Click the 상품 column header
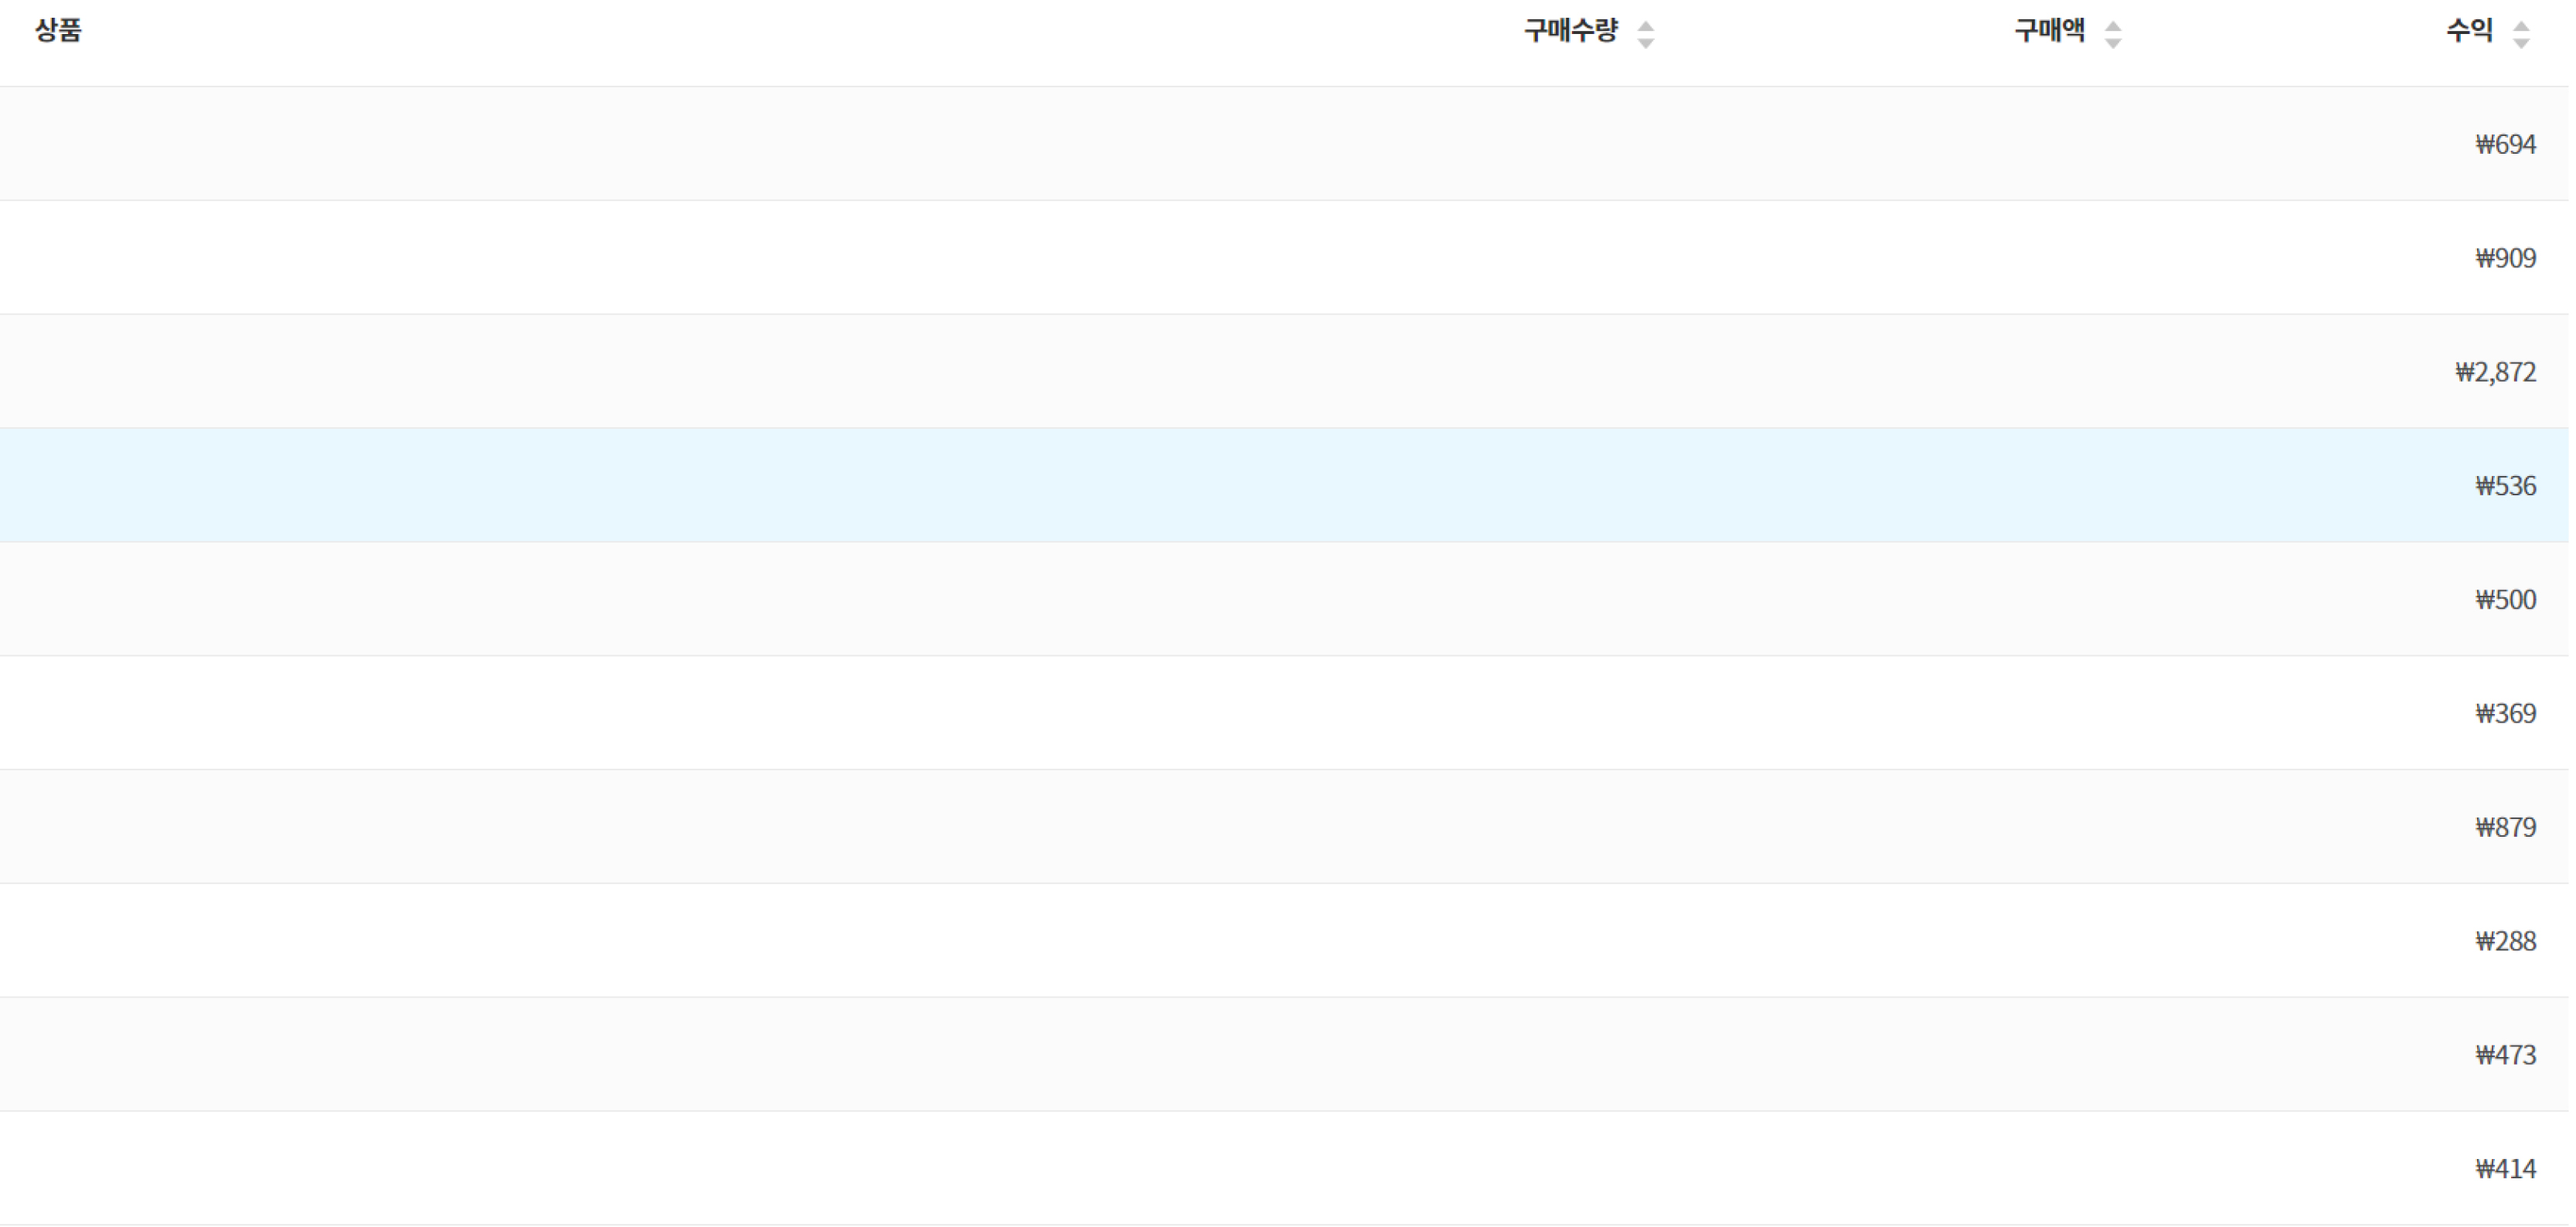This screenshot has height=1227, width=2576. 58,31
